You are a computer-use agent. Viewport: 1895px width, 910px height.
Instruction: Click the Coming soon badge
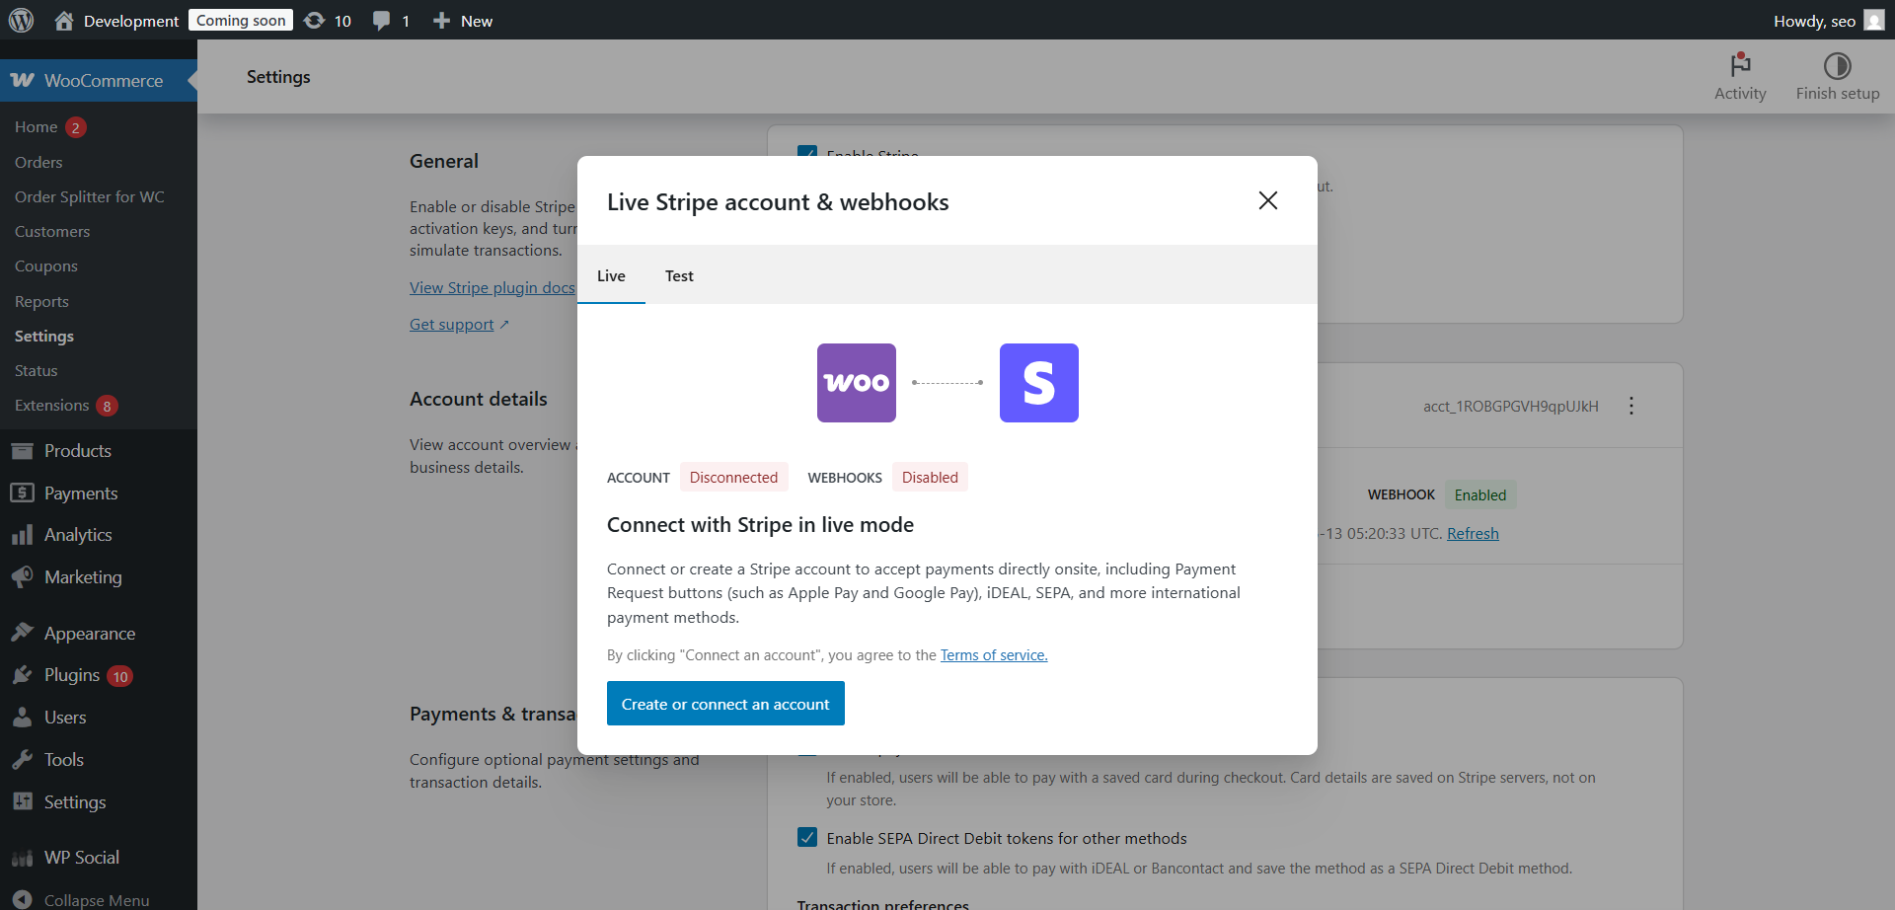[x=241, y=20]
